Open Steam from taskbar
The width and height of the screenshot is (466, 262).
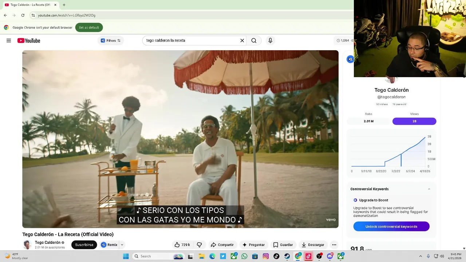tap(287, 256)
